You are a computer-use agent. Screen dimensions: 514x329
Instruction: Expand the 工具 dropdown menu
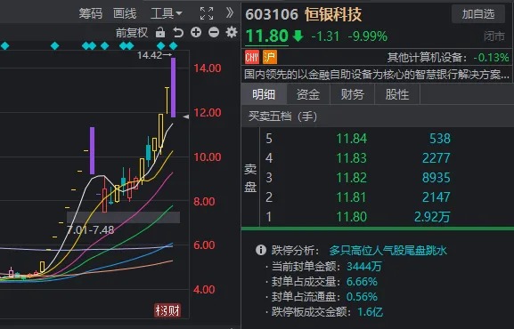(167, 13)
